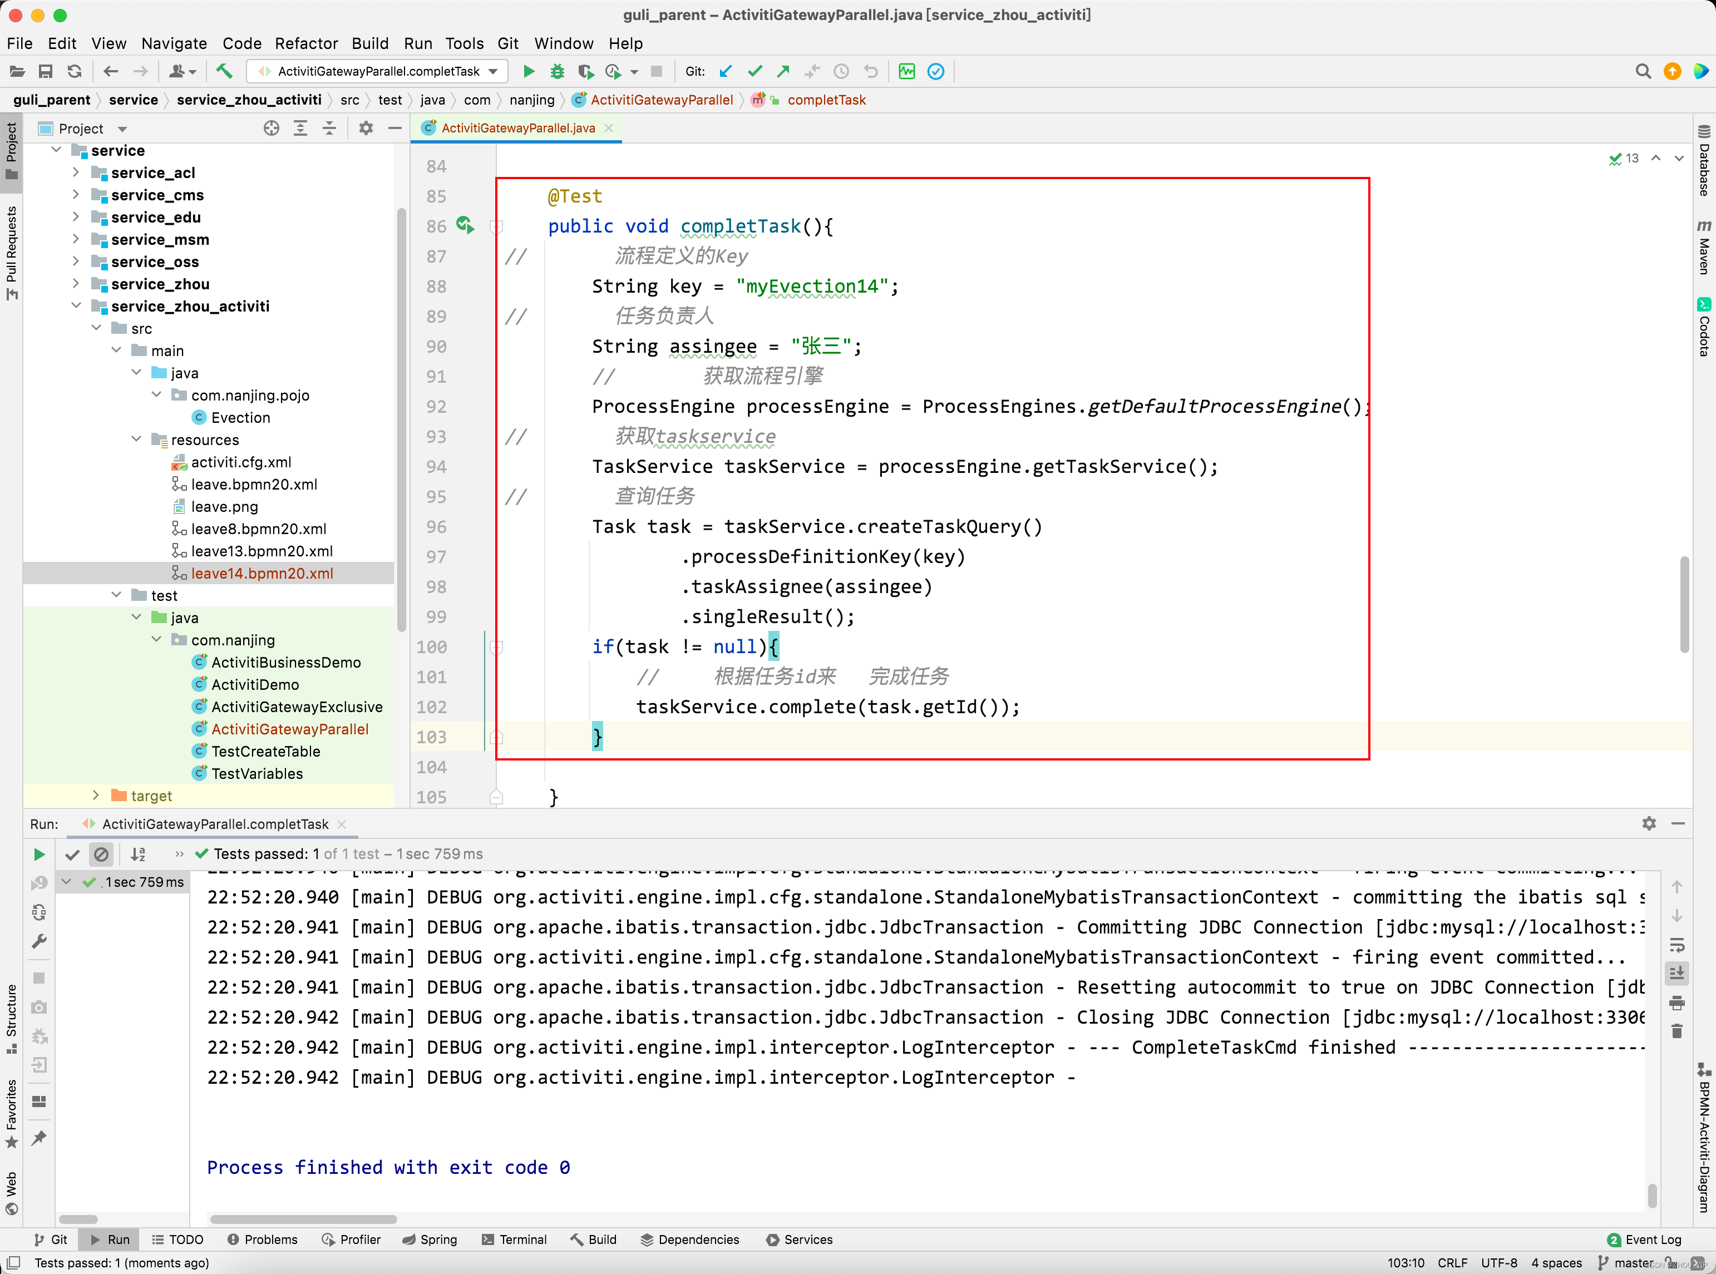Start debugging with the Debug bug icon
The image size is (1716, 1274).
[557, 71]
